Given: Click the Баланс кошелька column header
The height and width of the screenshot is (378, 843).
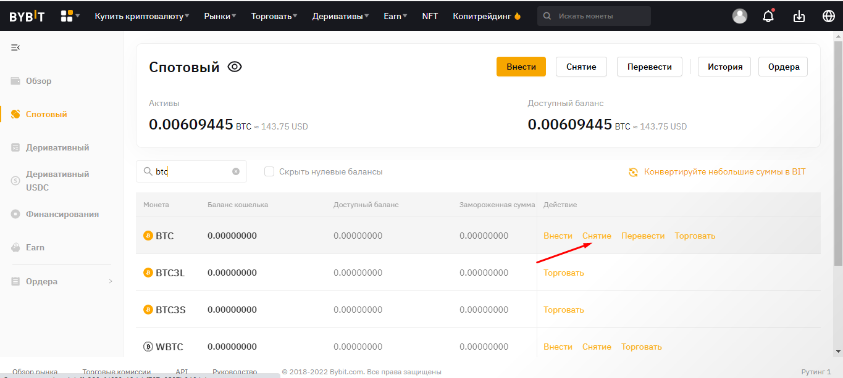Looking at the screenshot, I should point(238,205).
